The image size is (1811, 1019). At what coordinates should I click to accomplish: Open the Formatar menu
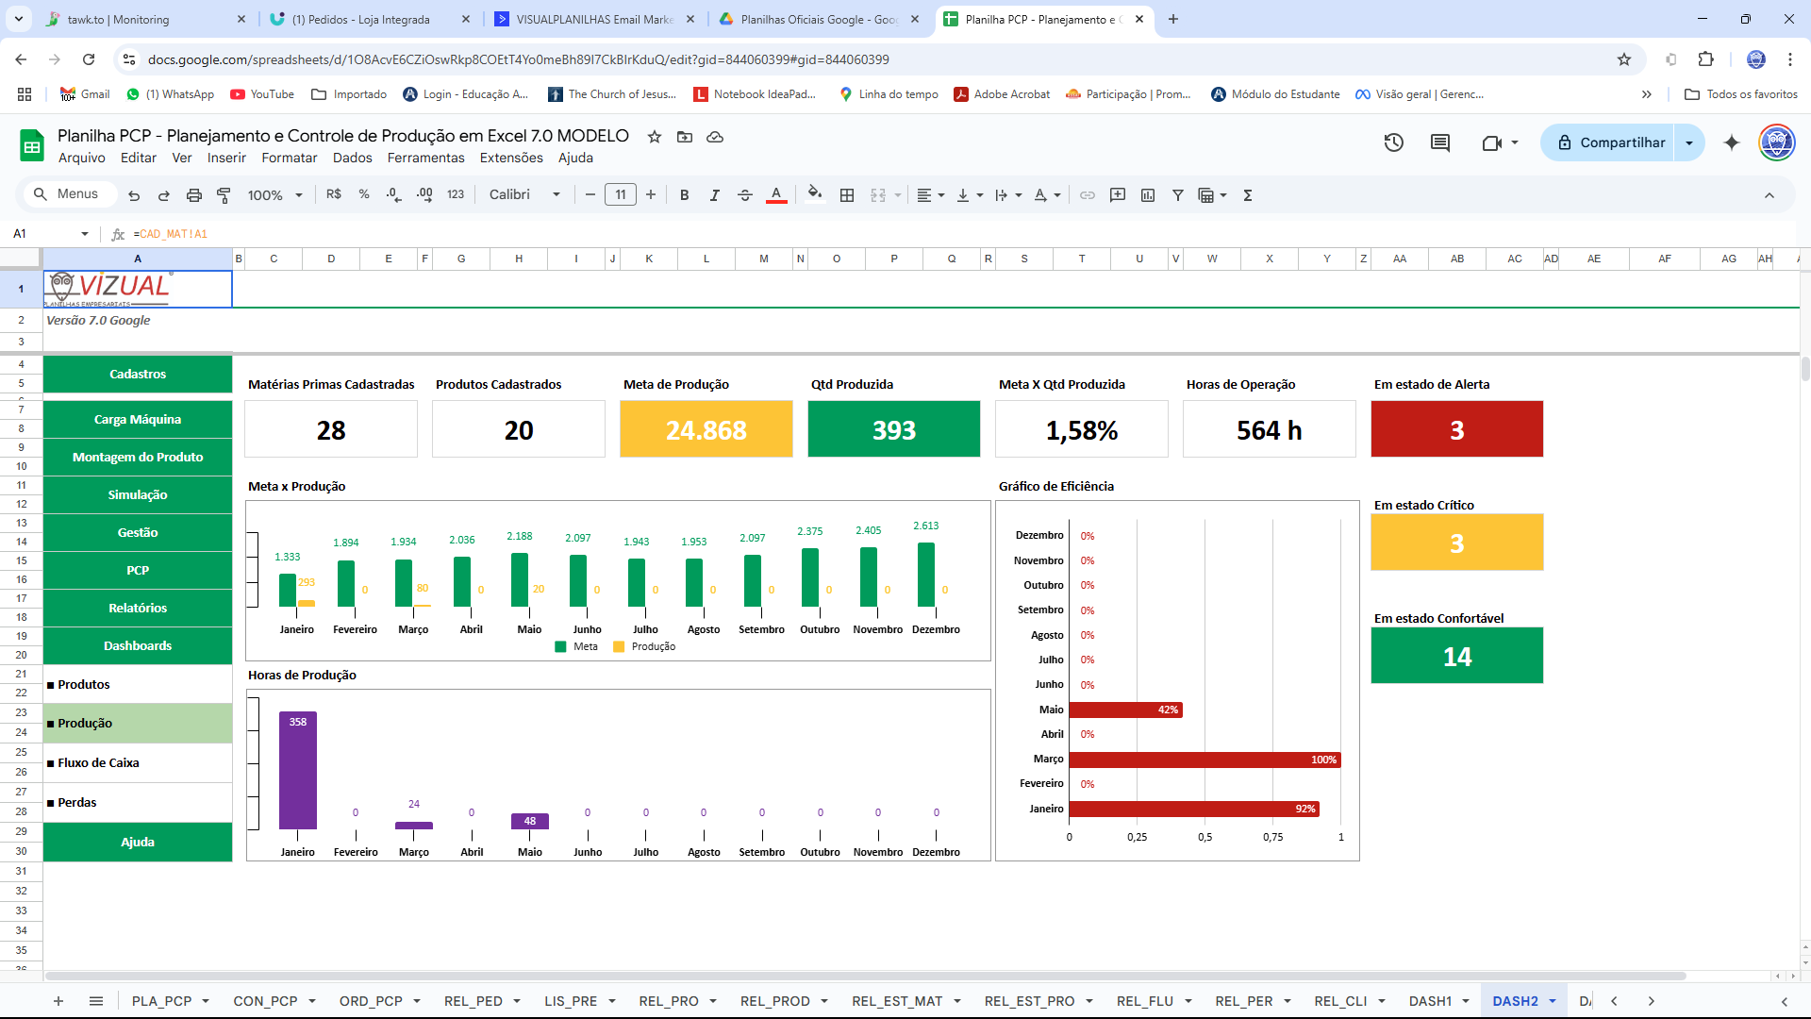[290, 159]
